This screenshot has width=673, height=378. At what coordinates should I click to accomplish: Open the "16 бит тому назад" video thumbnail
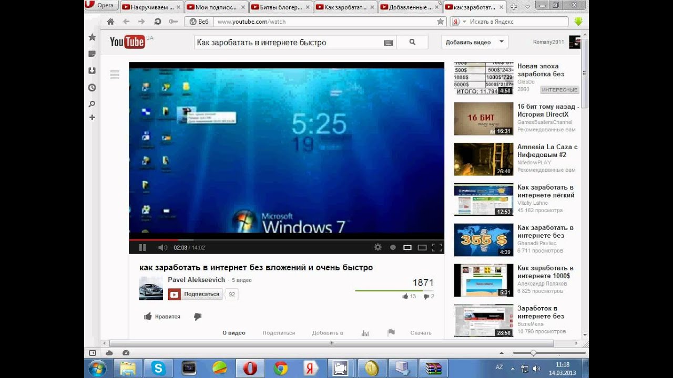click(484, 119)
